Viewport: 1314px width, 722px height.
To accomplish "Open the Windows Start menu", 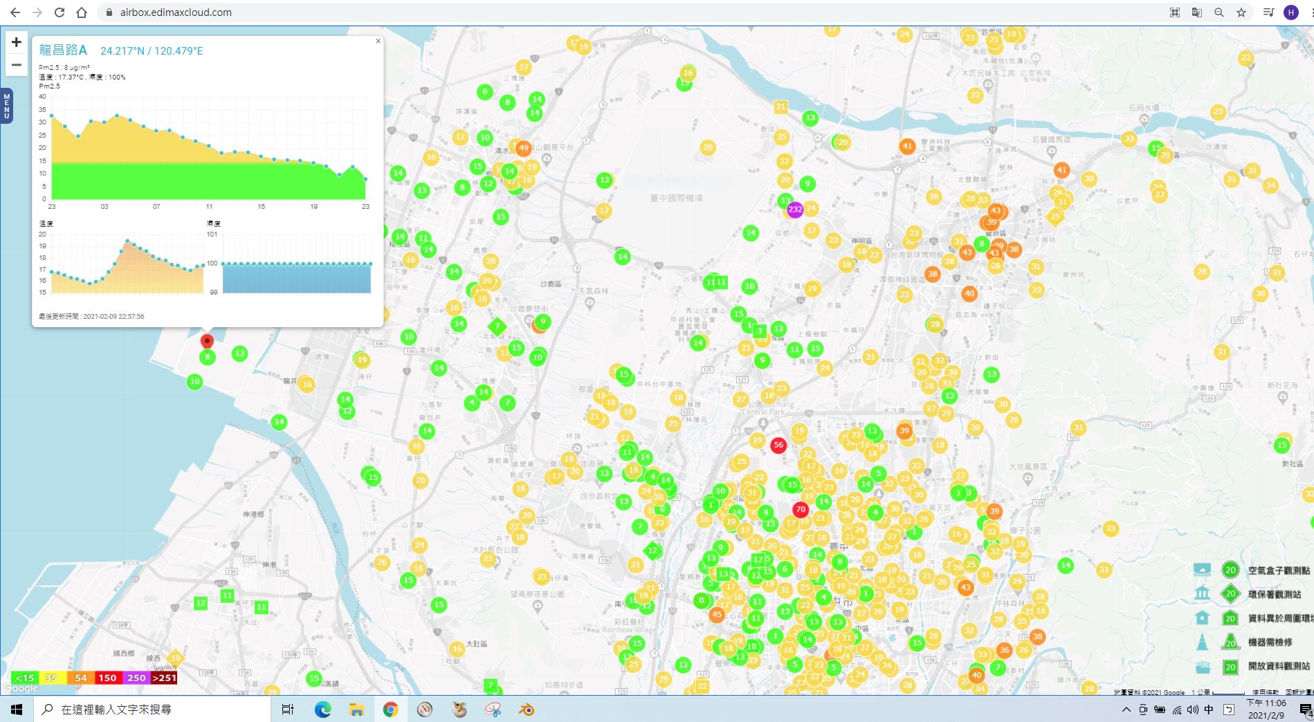I will pyautogui.click(x=17, y=709).
